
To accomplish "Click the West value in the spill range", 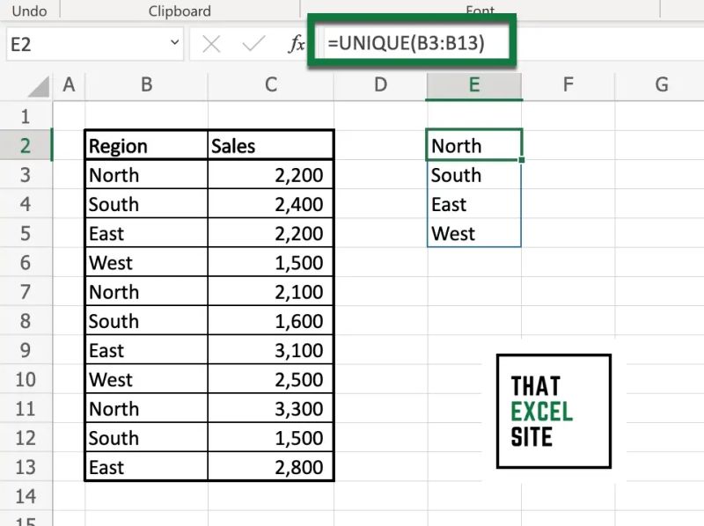I will (466, 233).
